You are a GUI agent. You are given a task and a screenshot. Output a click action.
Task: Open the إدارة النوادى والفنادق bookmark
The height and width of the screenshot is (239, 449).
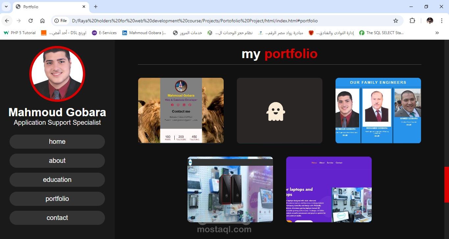click(x=331, y=33)
